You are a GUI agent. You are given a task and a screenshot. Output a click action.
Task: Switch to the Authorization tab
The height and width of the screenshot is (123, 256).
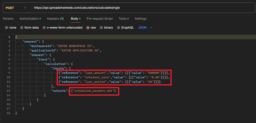click(30, 19)
